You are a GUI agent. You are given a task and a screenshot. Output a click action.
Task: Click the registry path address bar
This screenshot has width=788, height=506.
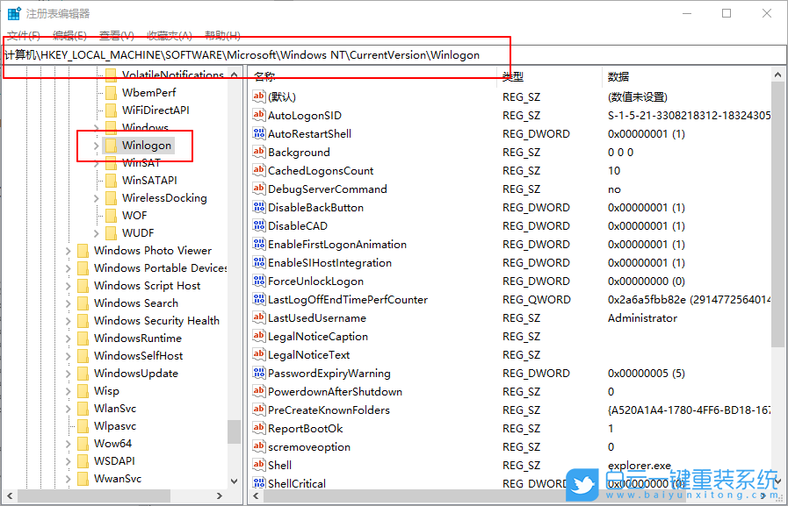point(264,54)
